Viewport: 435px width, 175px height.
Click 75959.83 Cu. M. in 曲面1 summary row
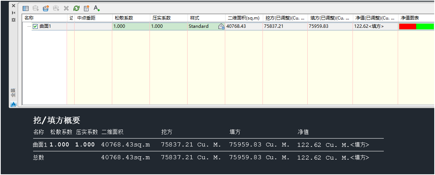(259, 145)
